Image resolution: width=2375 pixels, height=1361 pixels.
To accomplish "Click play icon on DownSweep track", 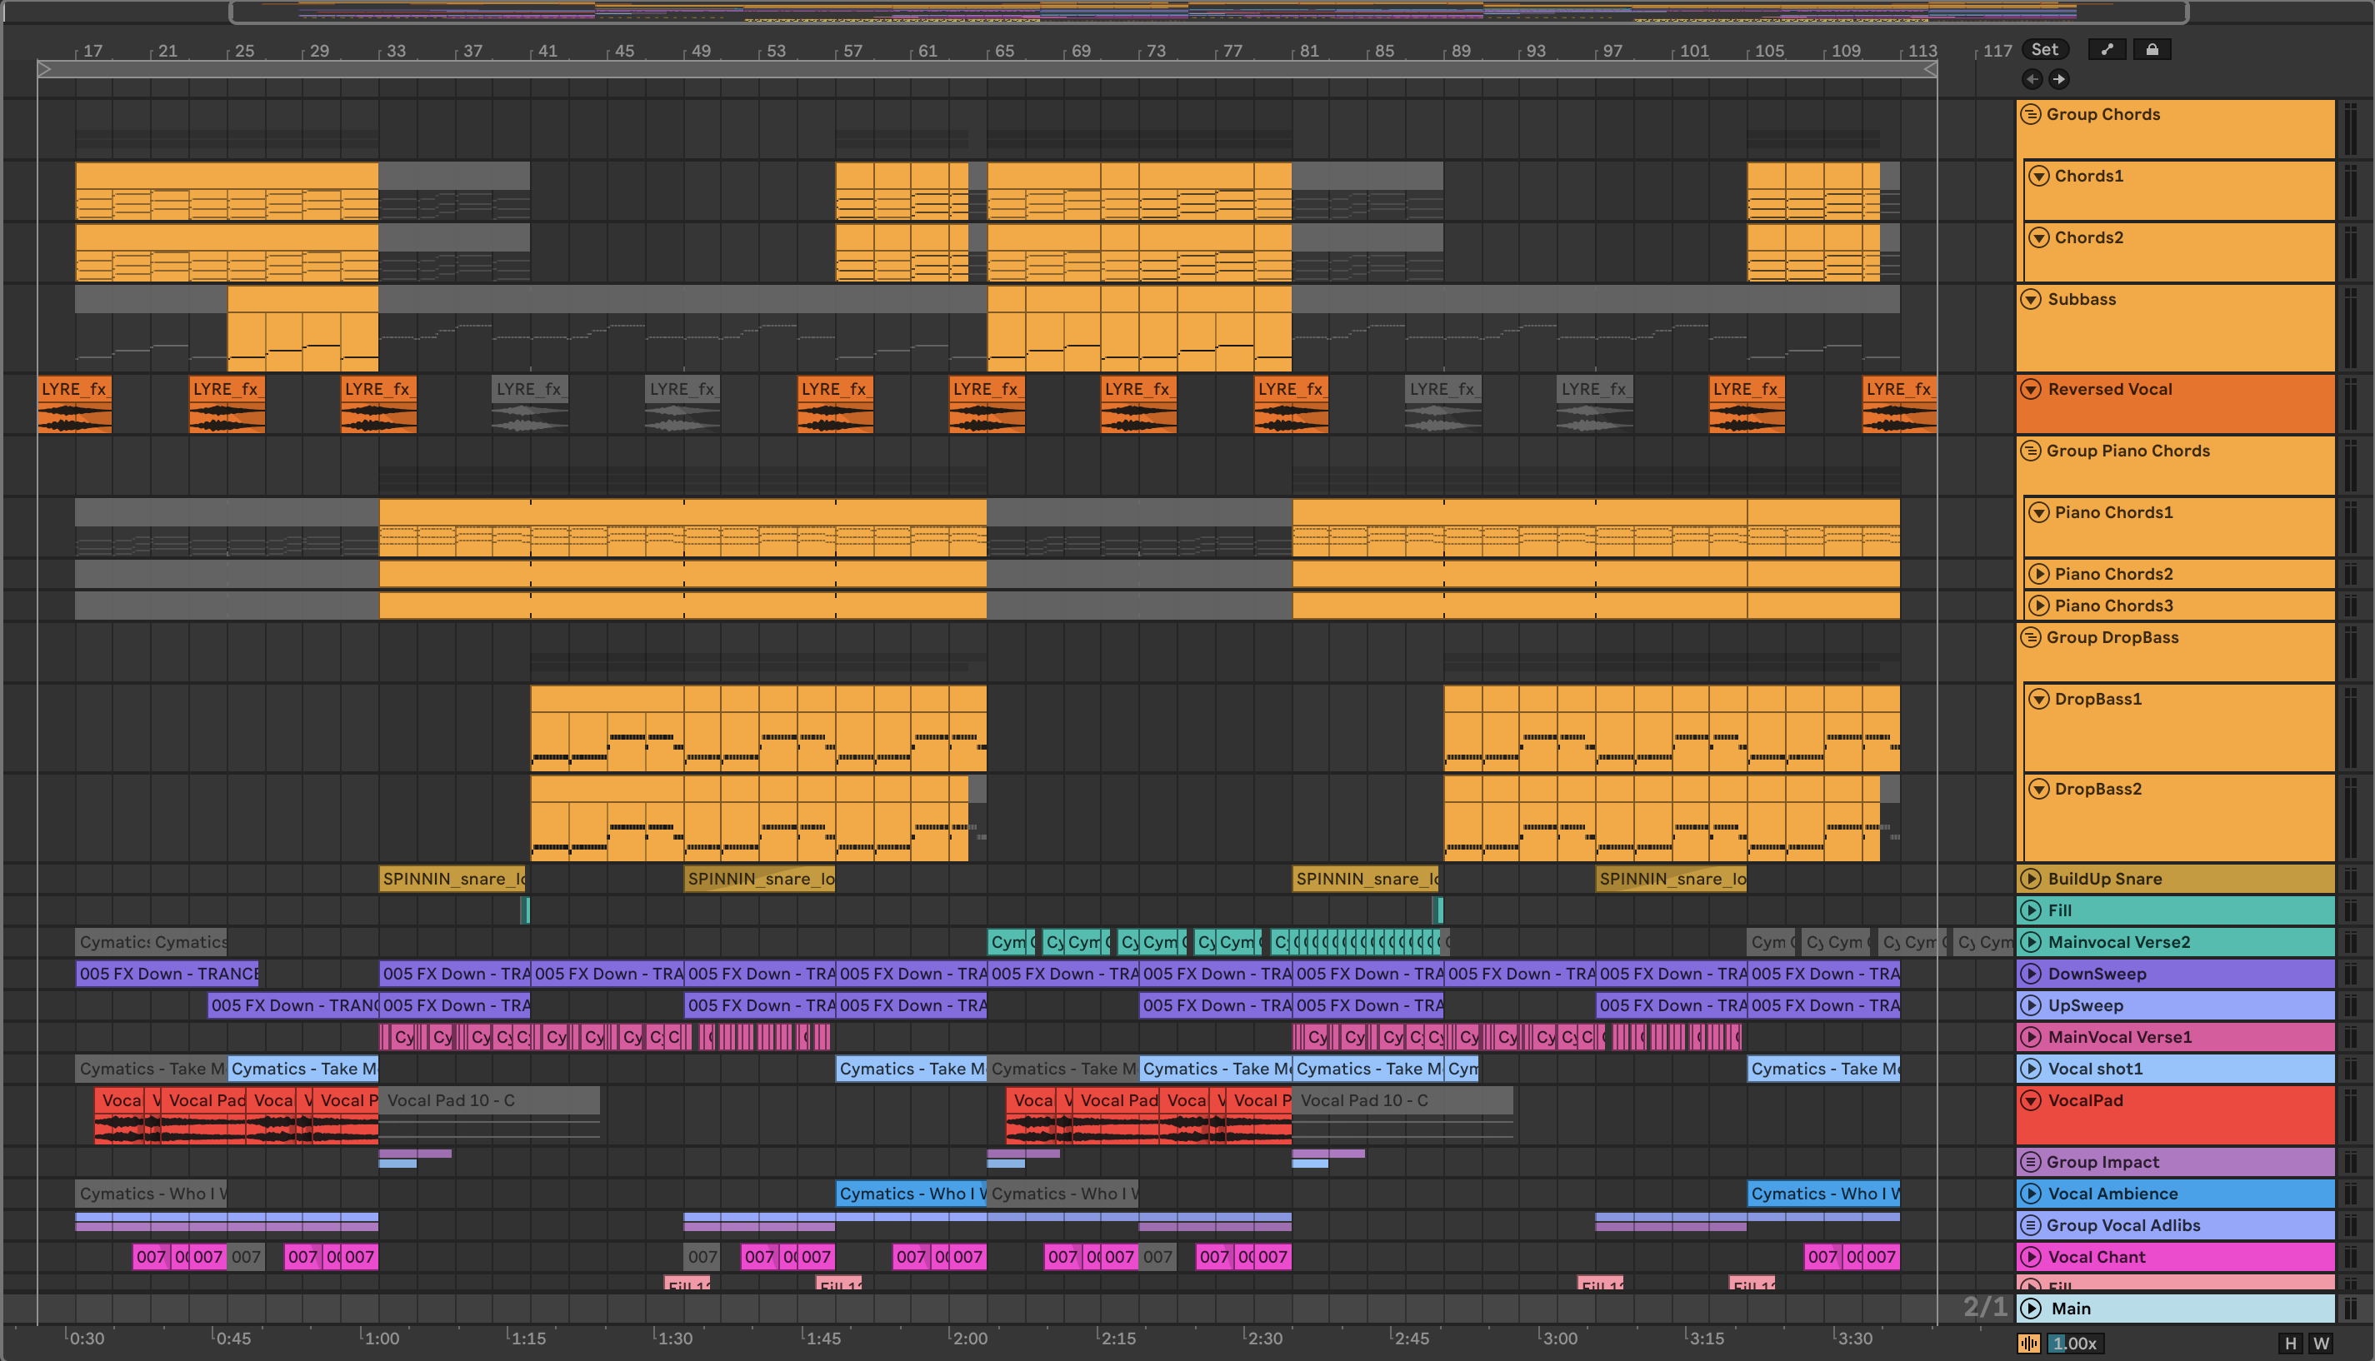I will point(2030,974).
